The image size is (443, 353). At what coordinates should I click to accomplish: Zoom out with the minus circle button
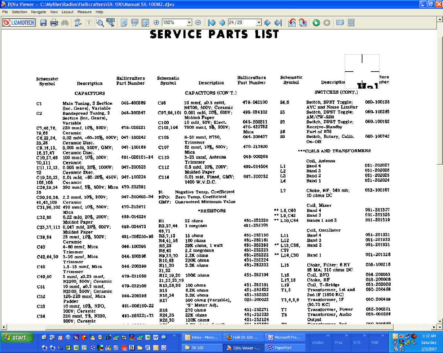tap(198, 22)
